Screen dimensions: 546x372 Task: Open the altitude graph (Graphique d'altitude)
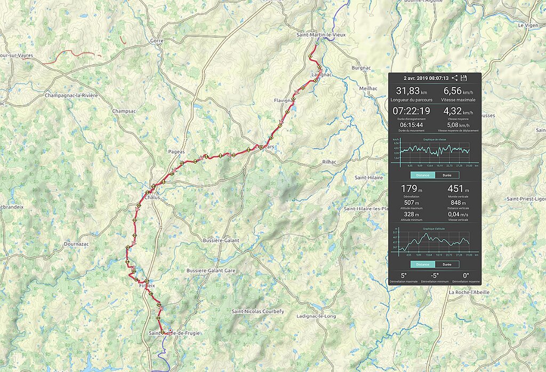pos(435,241)
